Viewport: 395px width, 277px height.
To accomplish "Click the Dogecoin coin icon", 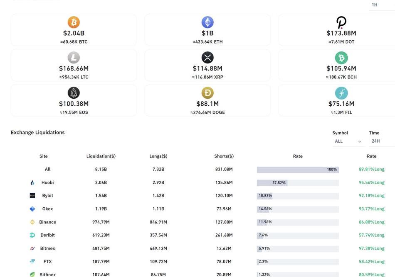I will (x=207, y=92).
